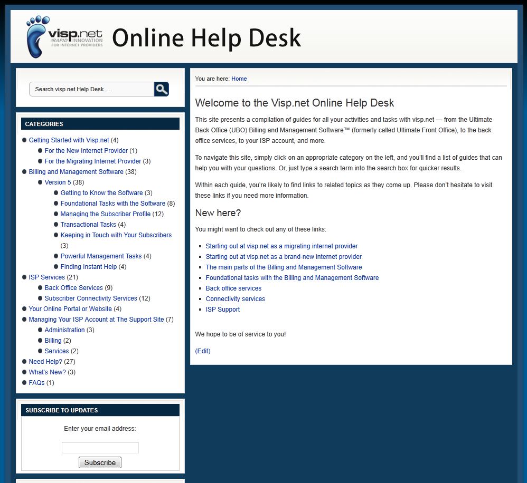Open The main parts of the Billing software
Screen dimensions: 527x483
point(284,267)
